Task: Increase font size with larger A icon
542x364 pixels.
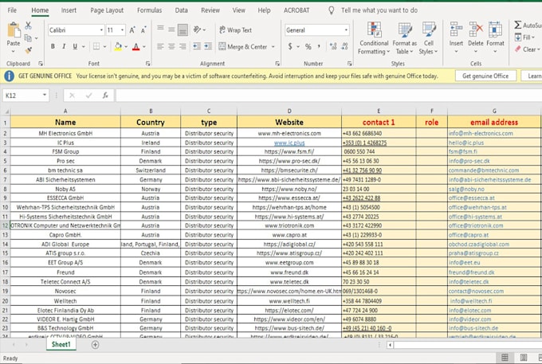Action: [x=132, y=30]
